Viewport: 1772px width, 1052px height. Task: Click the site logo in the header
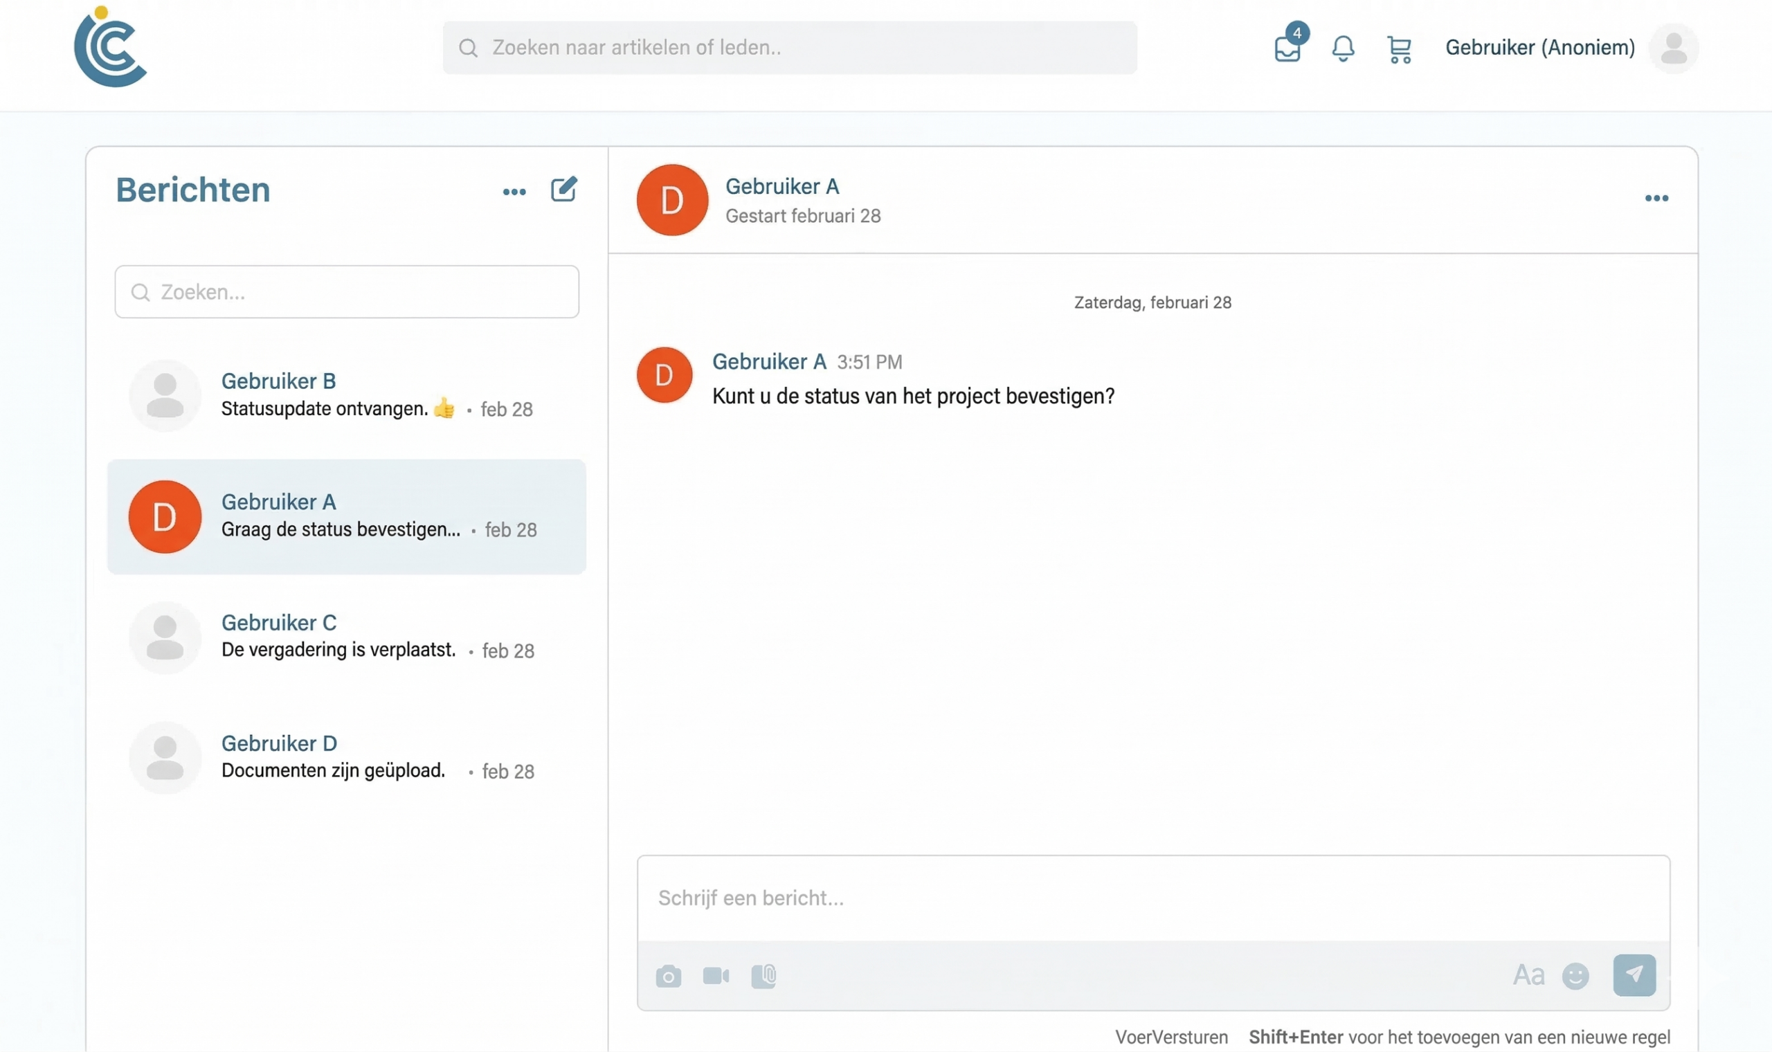pyautogui.click(x=110, y=48)
